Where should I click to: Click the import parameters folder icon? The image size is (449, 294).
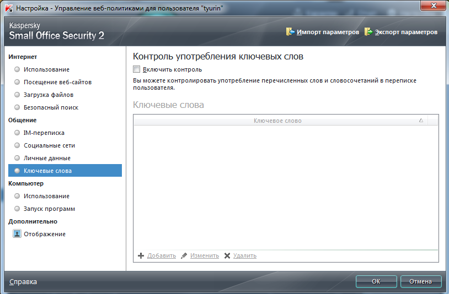pos(290,32)
